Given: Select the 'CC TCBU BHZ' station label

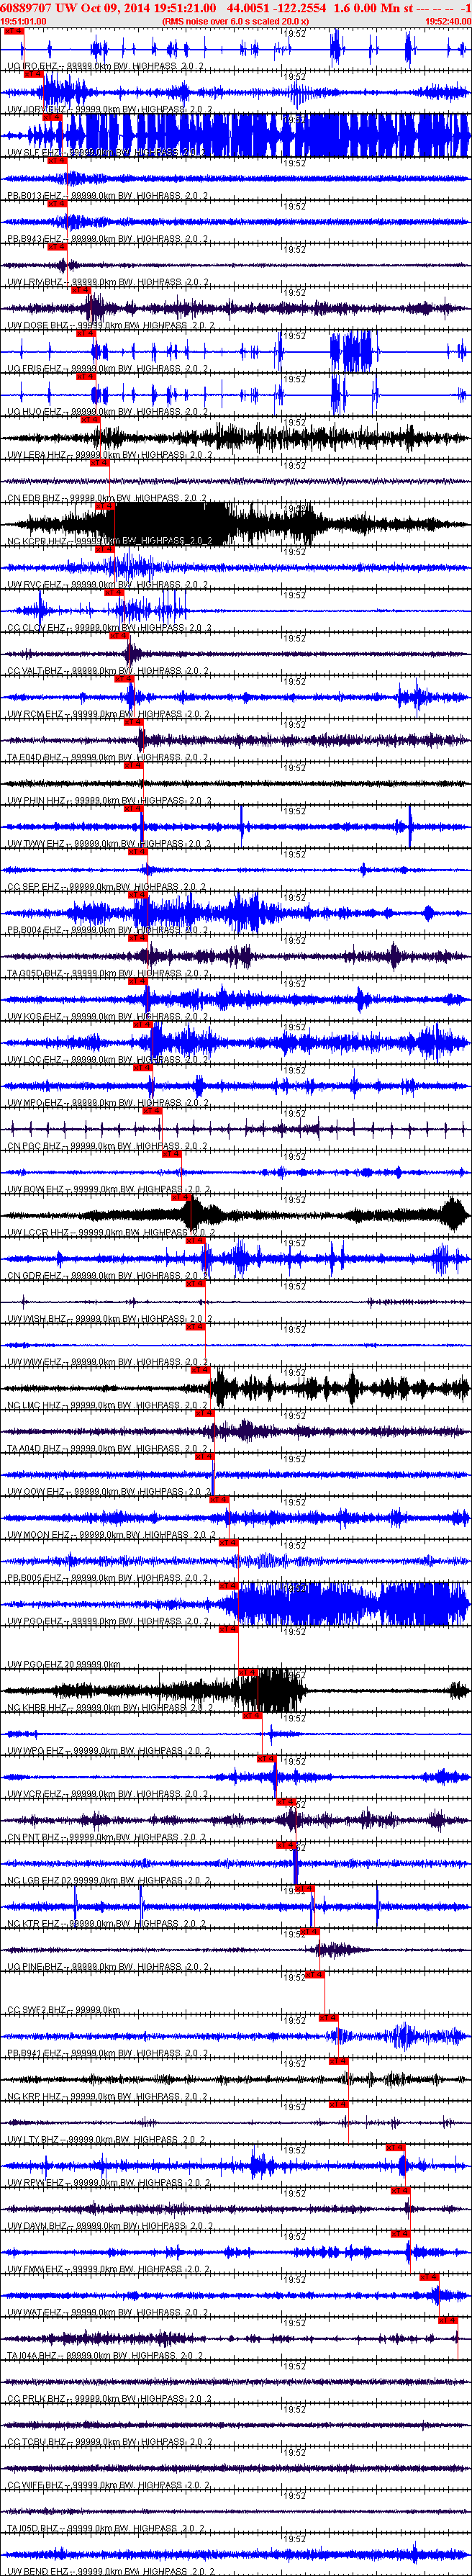Looking at the screenshot, I should (x=37, y=2440).
